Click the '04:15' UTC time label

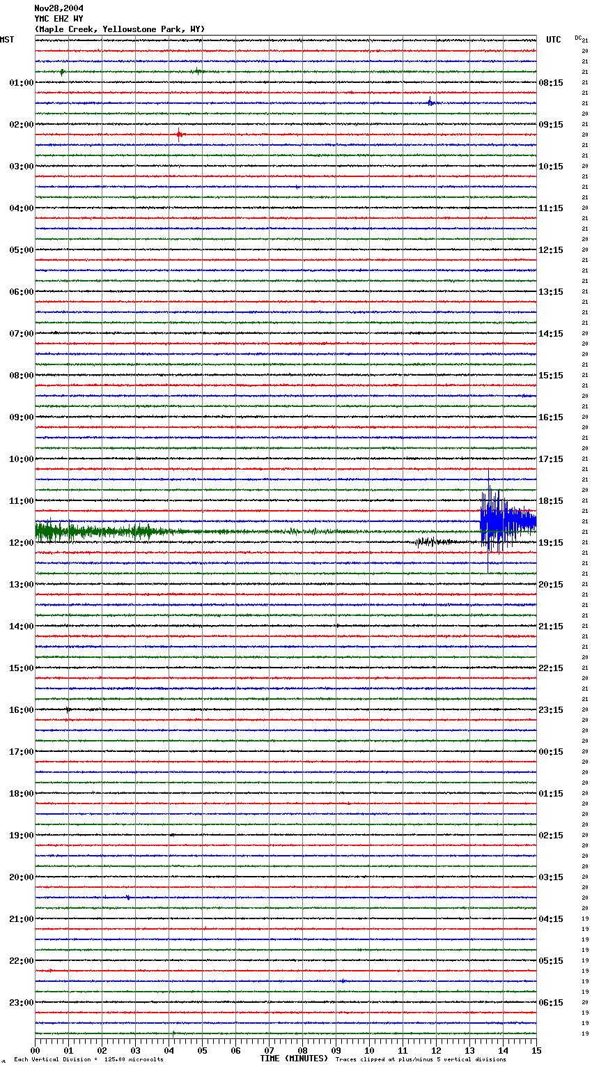[x=551, y=919]
